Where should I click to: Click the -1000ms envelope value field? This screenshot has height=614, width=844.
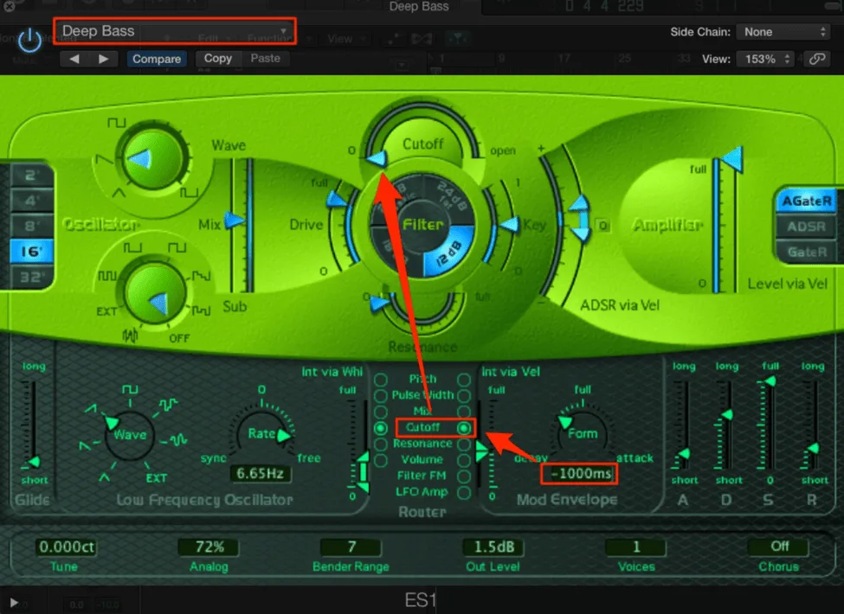(579, 474)
